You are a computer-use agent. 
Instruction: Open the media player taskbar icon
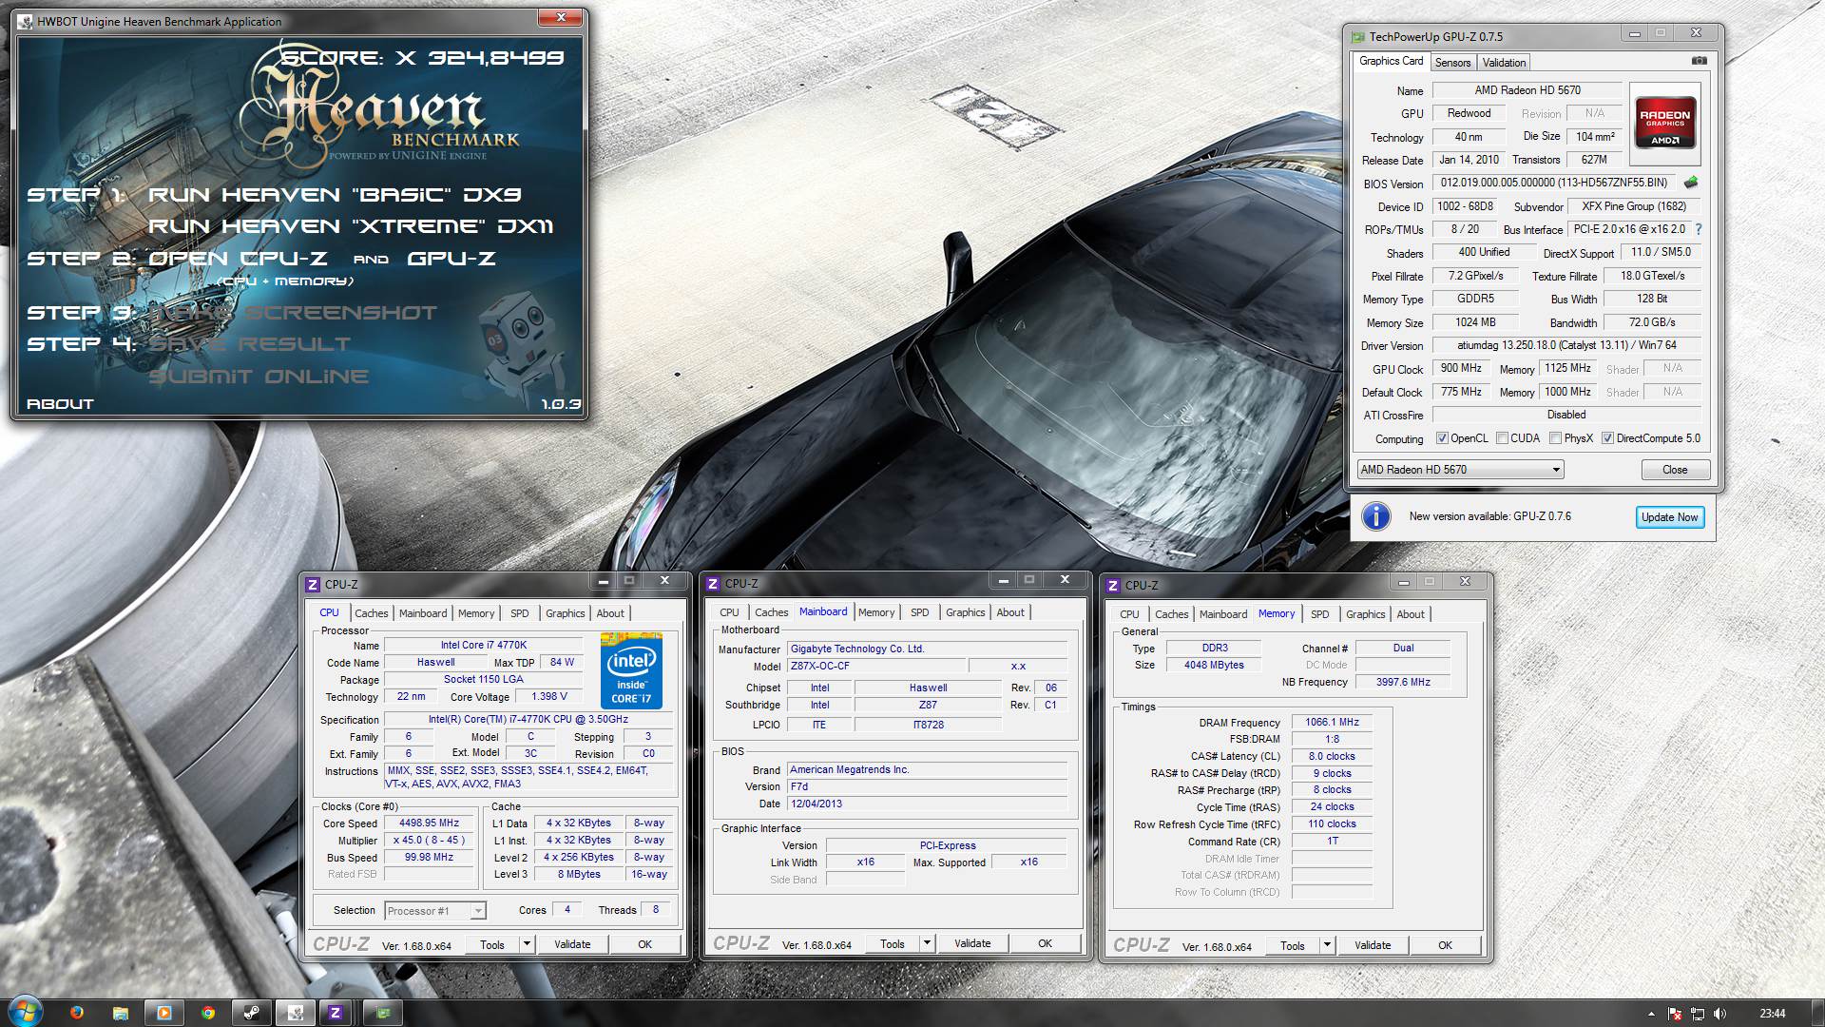pyautogui.click(x=164, y=1013)
